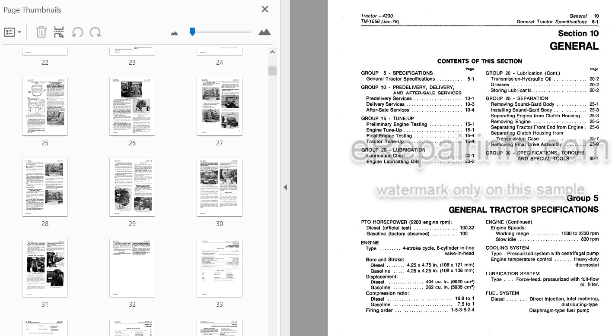This screenshot has height=336, width=612.
Task: Click 'Removing Final Drive Assembly' line
Action: [x=545, y=144]
